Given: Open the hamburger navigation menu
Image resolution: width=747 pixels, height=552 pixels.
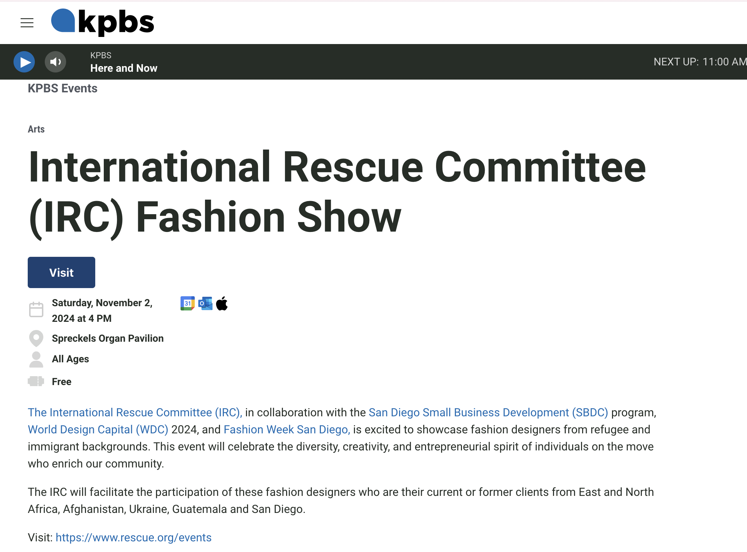Looking at the screenshot, I should pos(27,23).
